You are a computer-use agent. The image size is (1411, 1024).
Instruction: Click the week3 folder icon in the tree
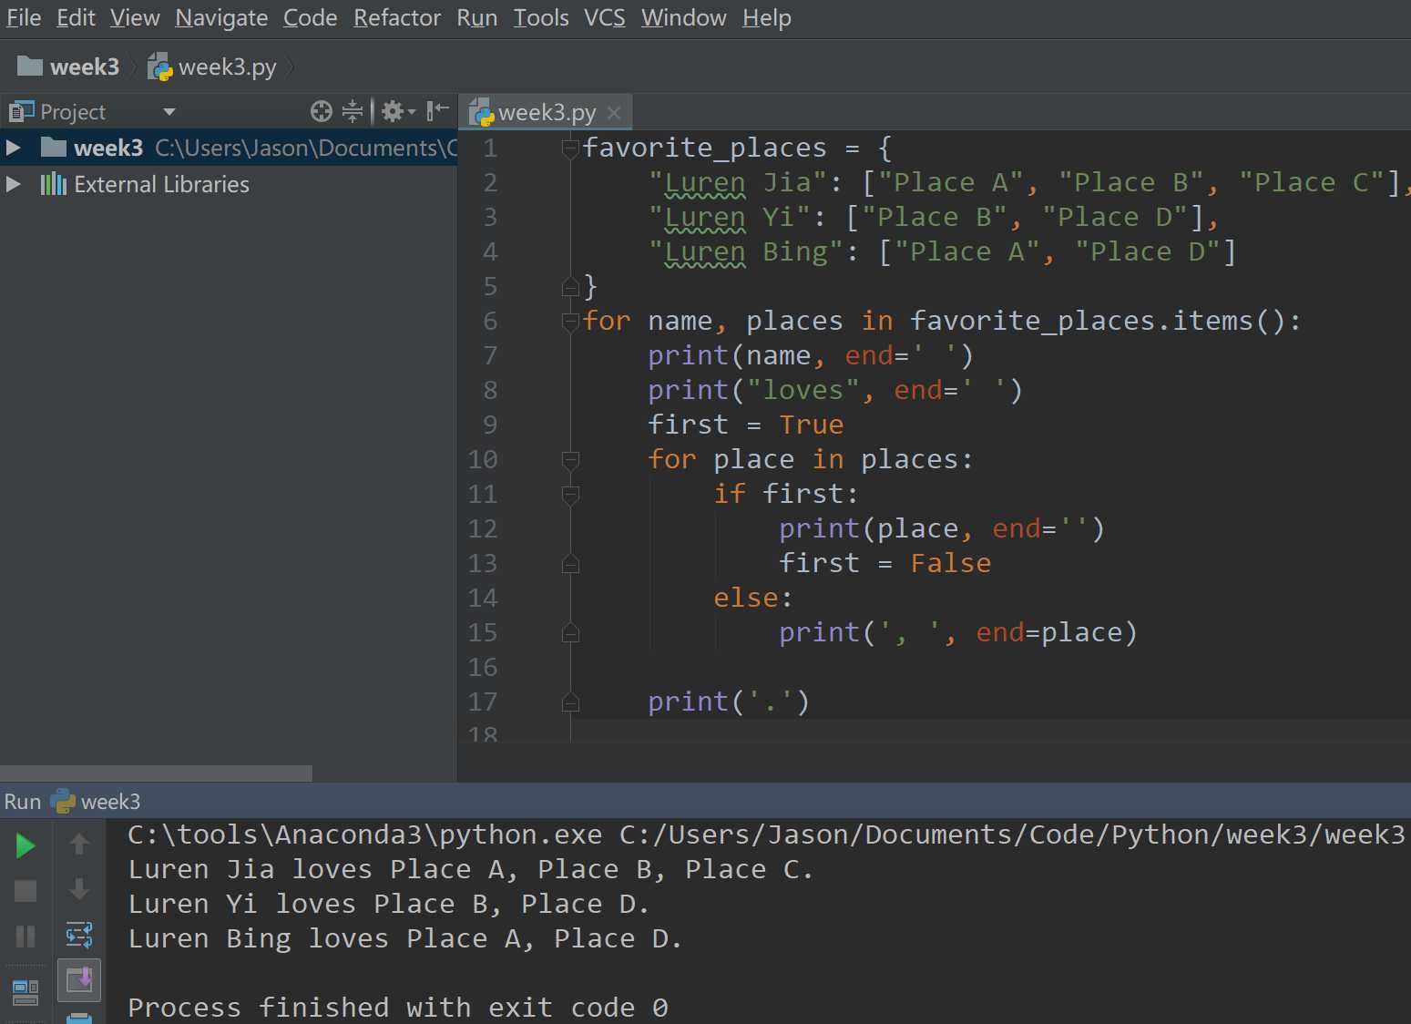click(54, 148)
